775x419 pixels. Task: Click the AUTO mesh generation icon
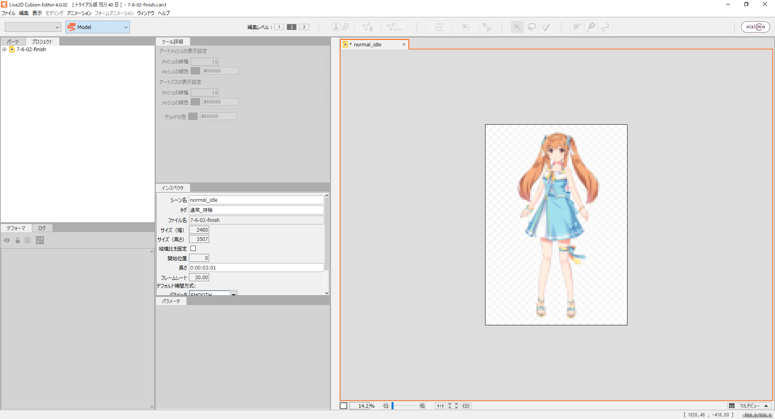[394, 27]
